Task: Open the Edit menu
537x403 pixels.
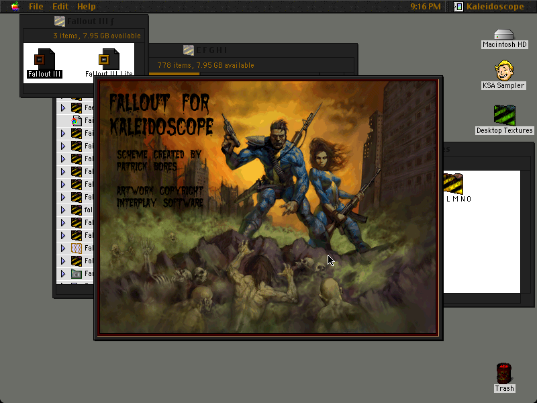Action: (60, 6)
